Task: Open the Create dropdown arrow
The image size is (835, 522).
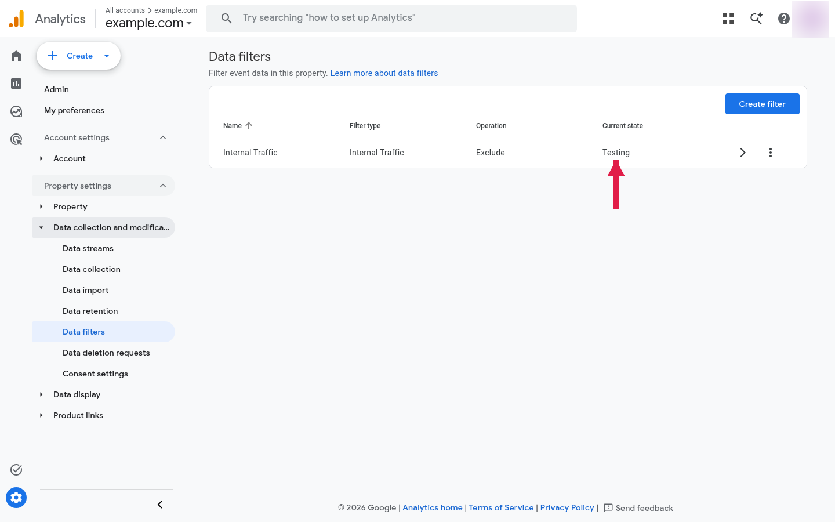Action: 107,56
